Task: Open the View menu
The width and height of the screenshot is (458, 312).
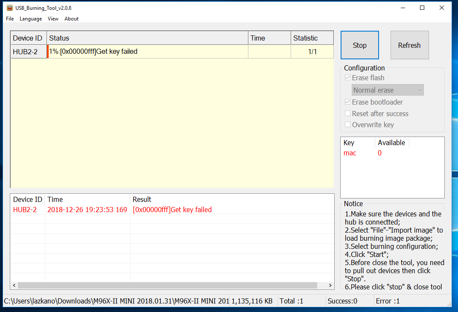Action: [x=53, y=19]
